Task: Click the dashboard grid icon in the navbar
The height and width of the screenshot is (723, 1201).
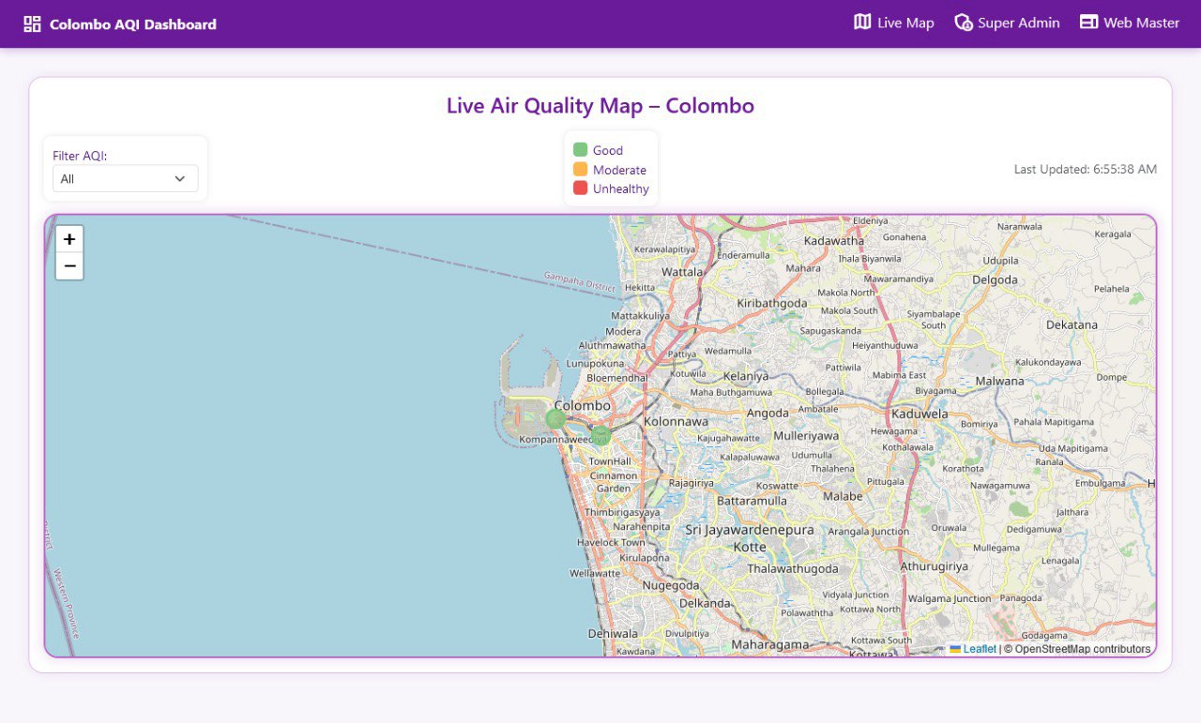Action: 33,23
